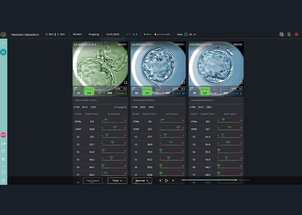
Task: Open the Normal speed dropdown
Action: [142, 181]
